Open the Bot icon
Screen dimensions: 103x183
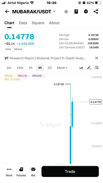coord(33,172)
